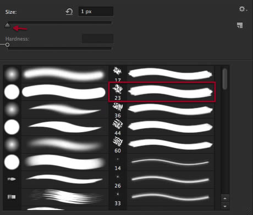
Task: Open the brush picker gear menu
Action: (x=243, y=9)
